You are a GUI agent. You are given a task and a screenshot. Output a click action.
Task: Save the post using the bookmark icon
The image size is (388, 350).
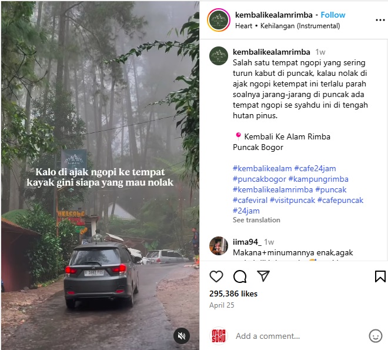(x=380, y=276)
